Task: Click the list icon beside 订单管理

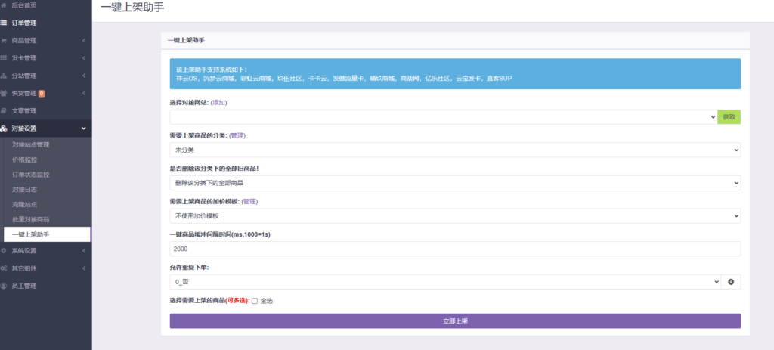Action: tap(4, 23)
